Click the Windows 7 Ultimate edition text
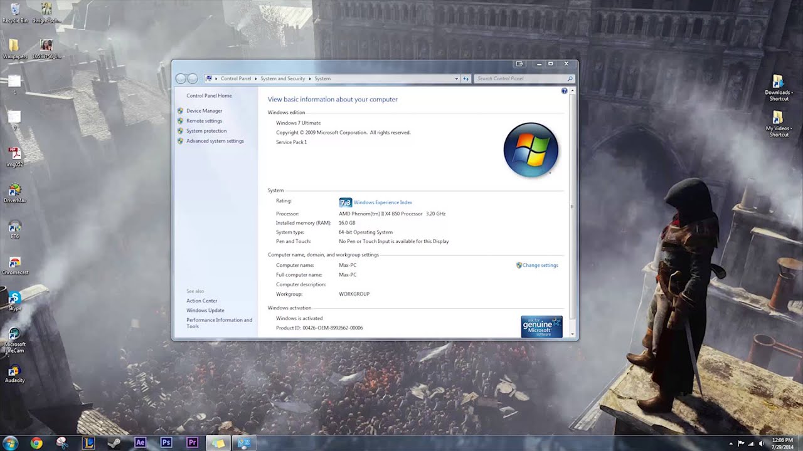Image resolution: width=803 pixels, height=451 pixels. pyautogui.click(x=298, y=123)
